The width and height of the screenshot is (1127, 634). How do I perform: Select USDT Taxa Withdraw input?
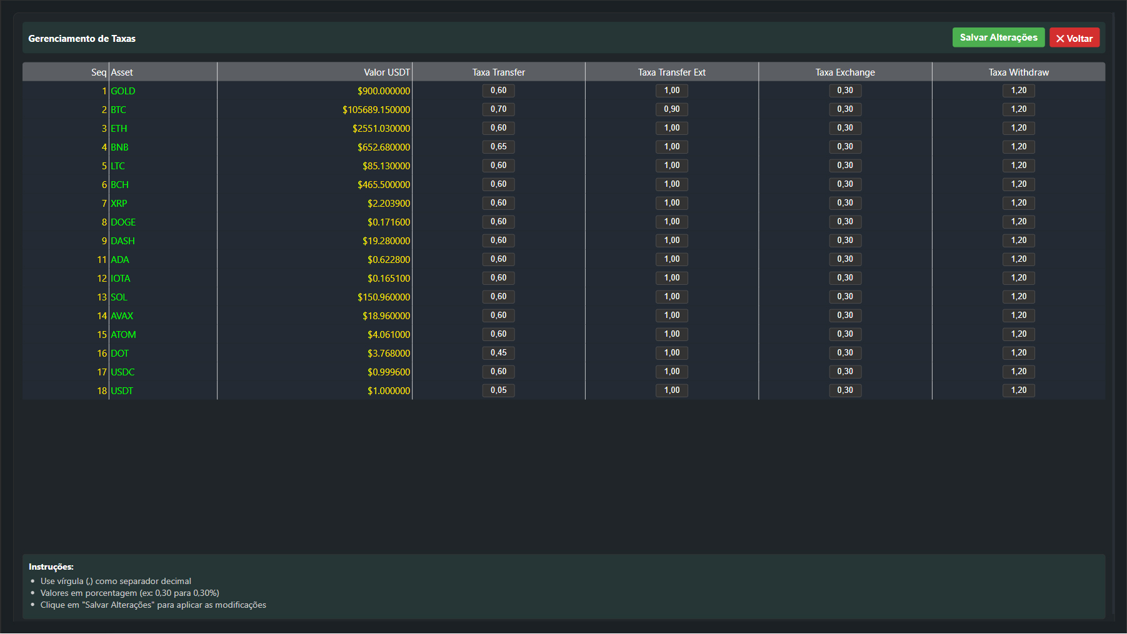(x=1019, y=390)
